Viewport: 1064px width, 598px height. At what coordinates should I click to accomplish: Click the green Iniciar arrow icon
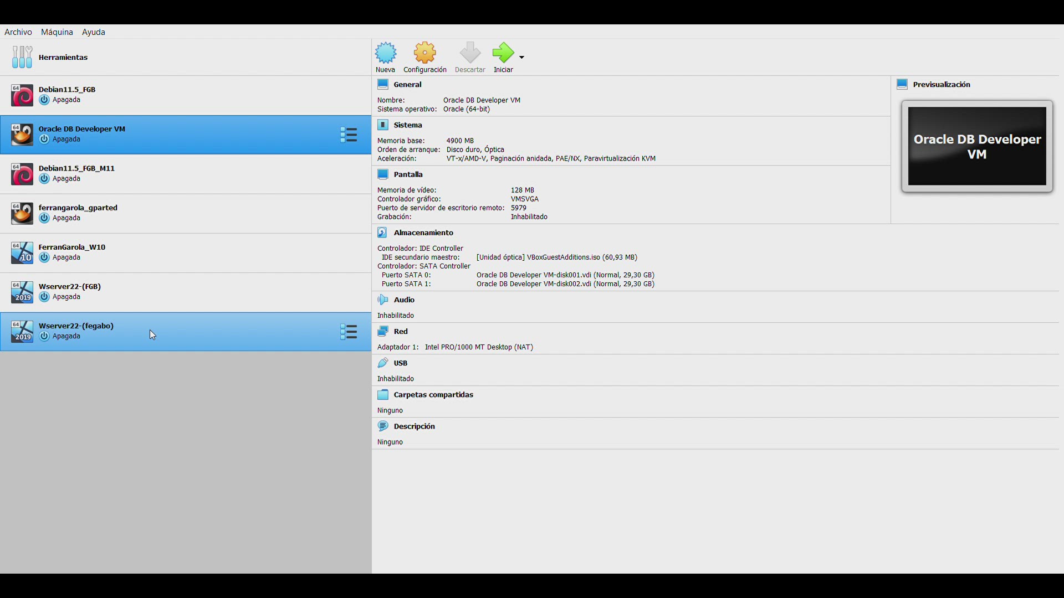503,53
